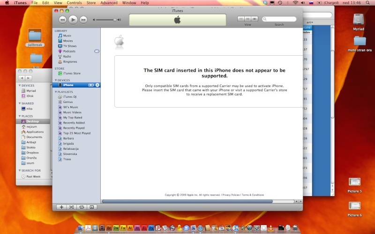Open Dreamweaver from the Dock
The width and height of the screenshot is (375, 234).
[116, 228]
